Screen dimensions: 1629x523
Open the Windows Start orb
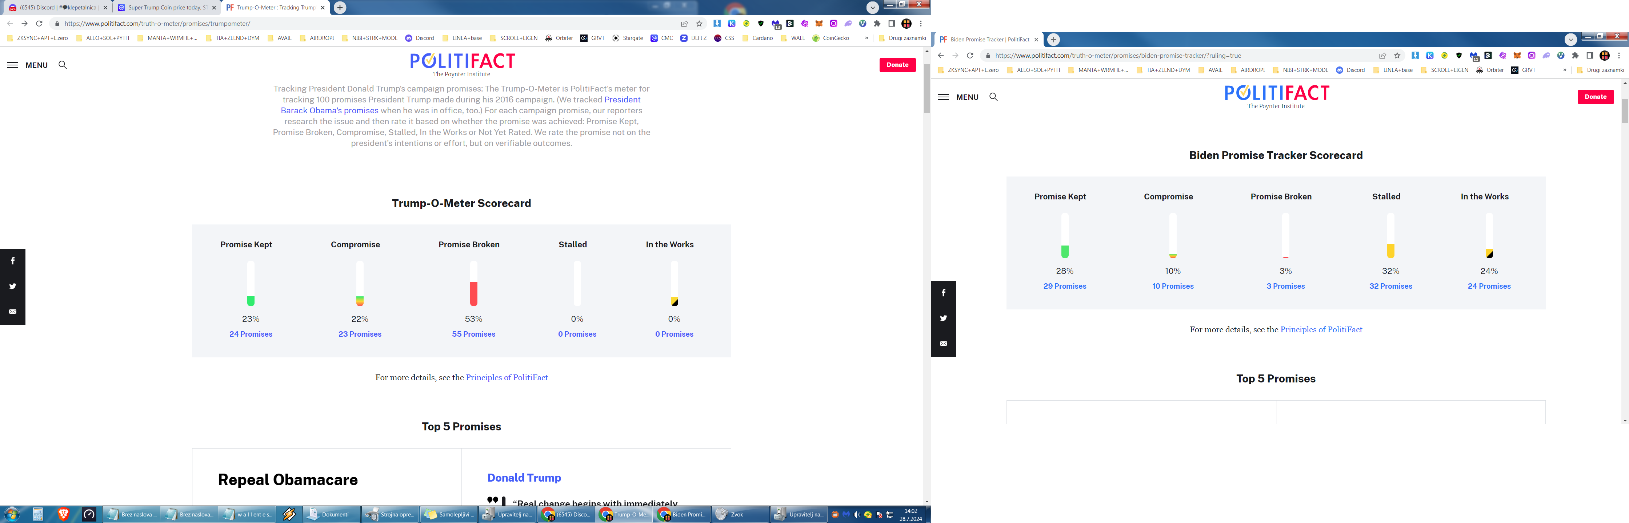tap(12, 514)
